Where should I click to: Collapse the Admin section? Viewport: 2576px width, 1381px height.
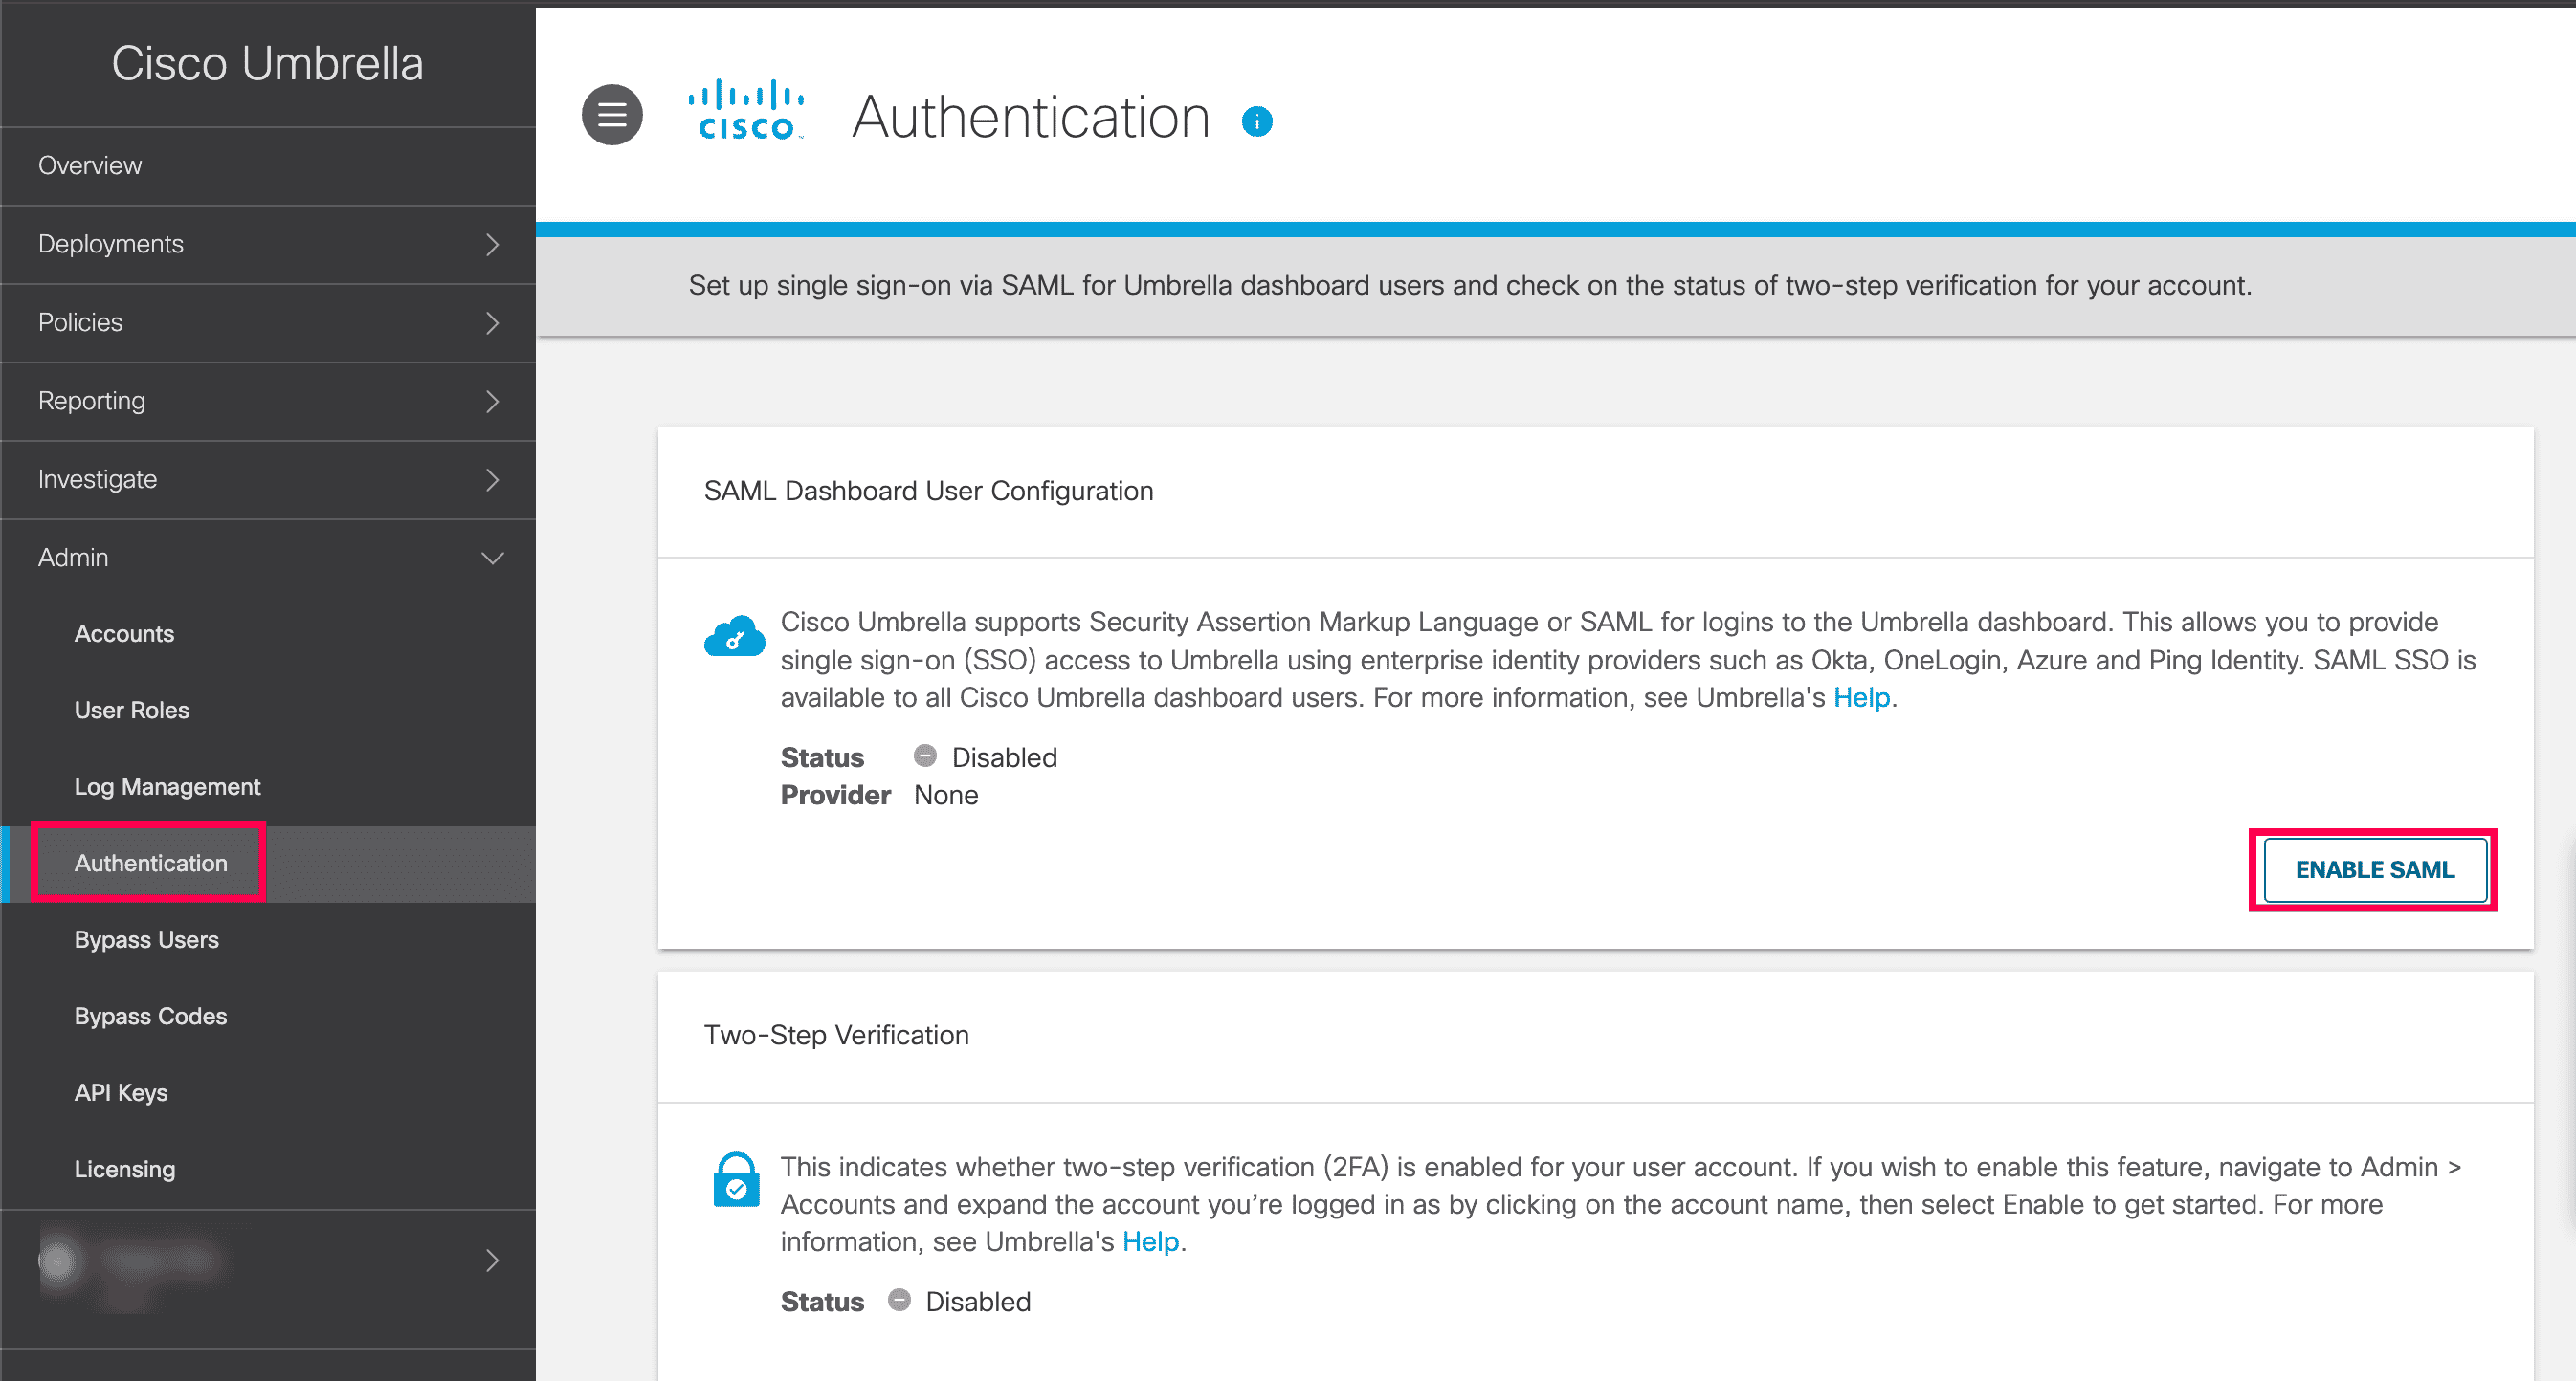(x=492, y=558)
